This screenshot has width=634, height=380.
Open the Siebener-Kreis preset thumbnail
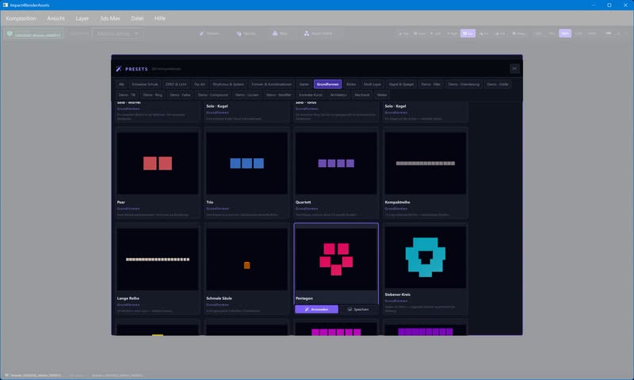(426, 257)
